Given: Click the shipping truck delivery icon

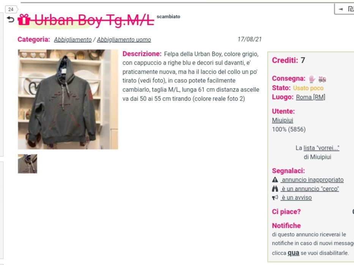Looking at the screenshot, I should [322, 79].
